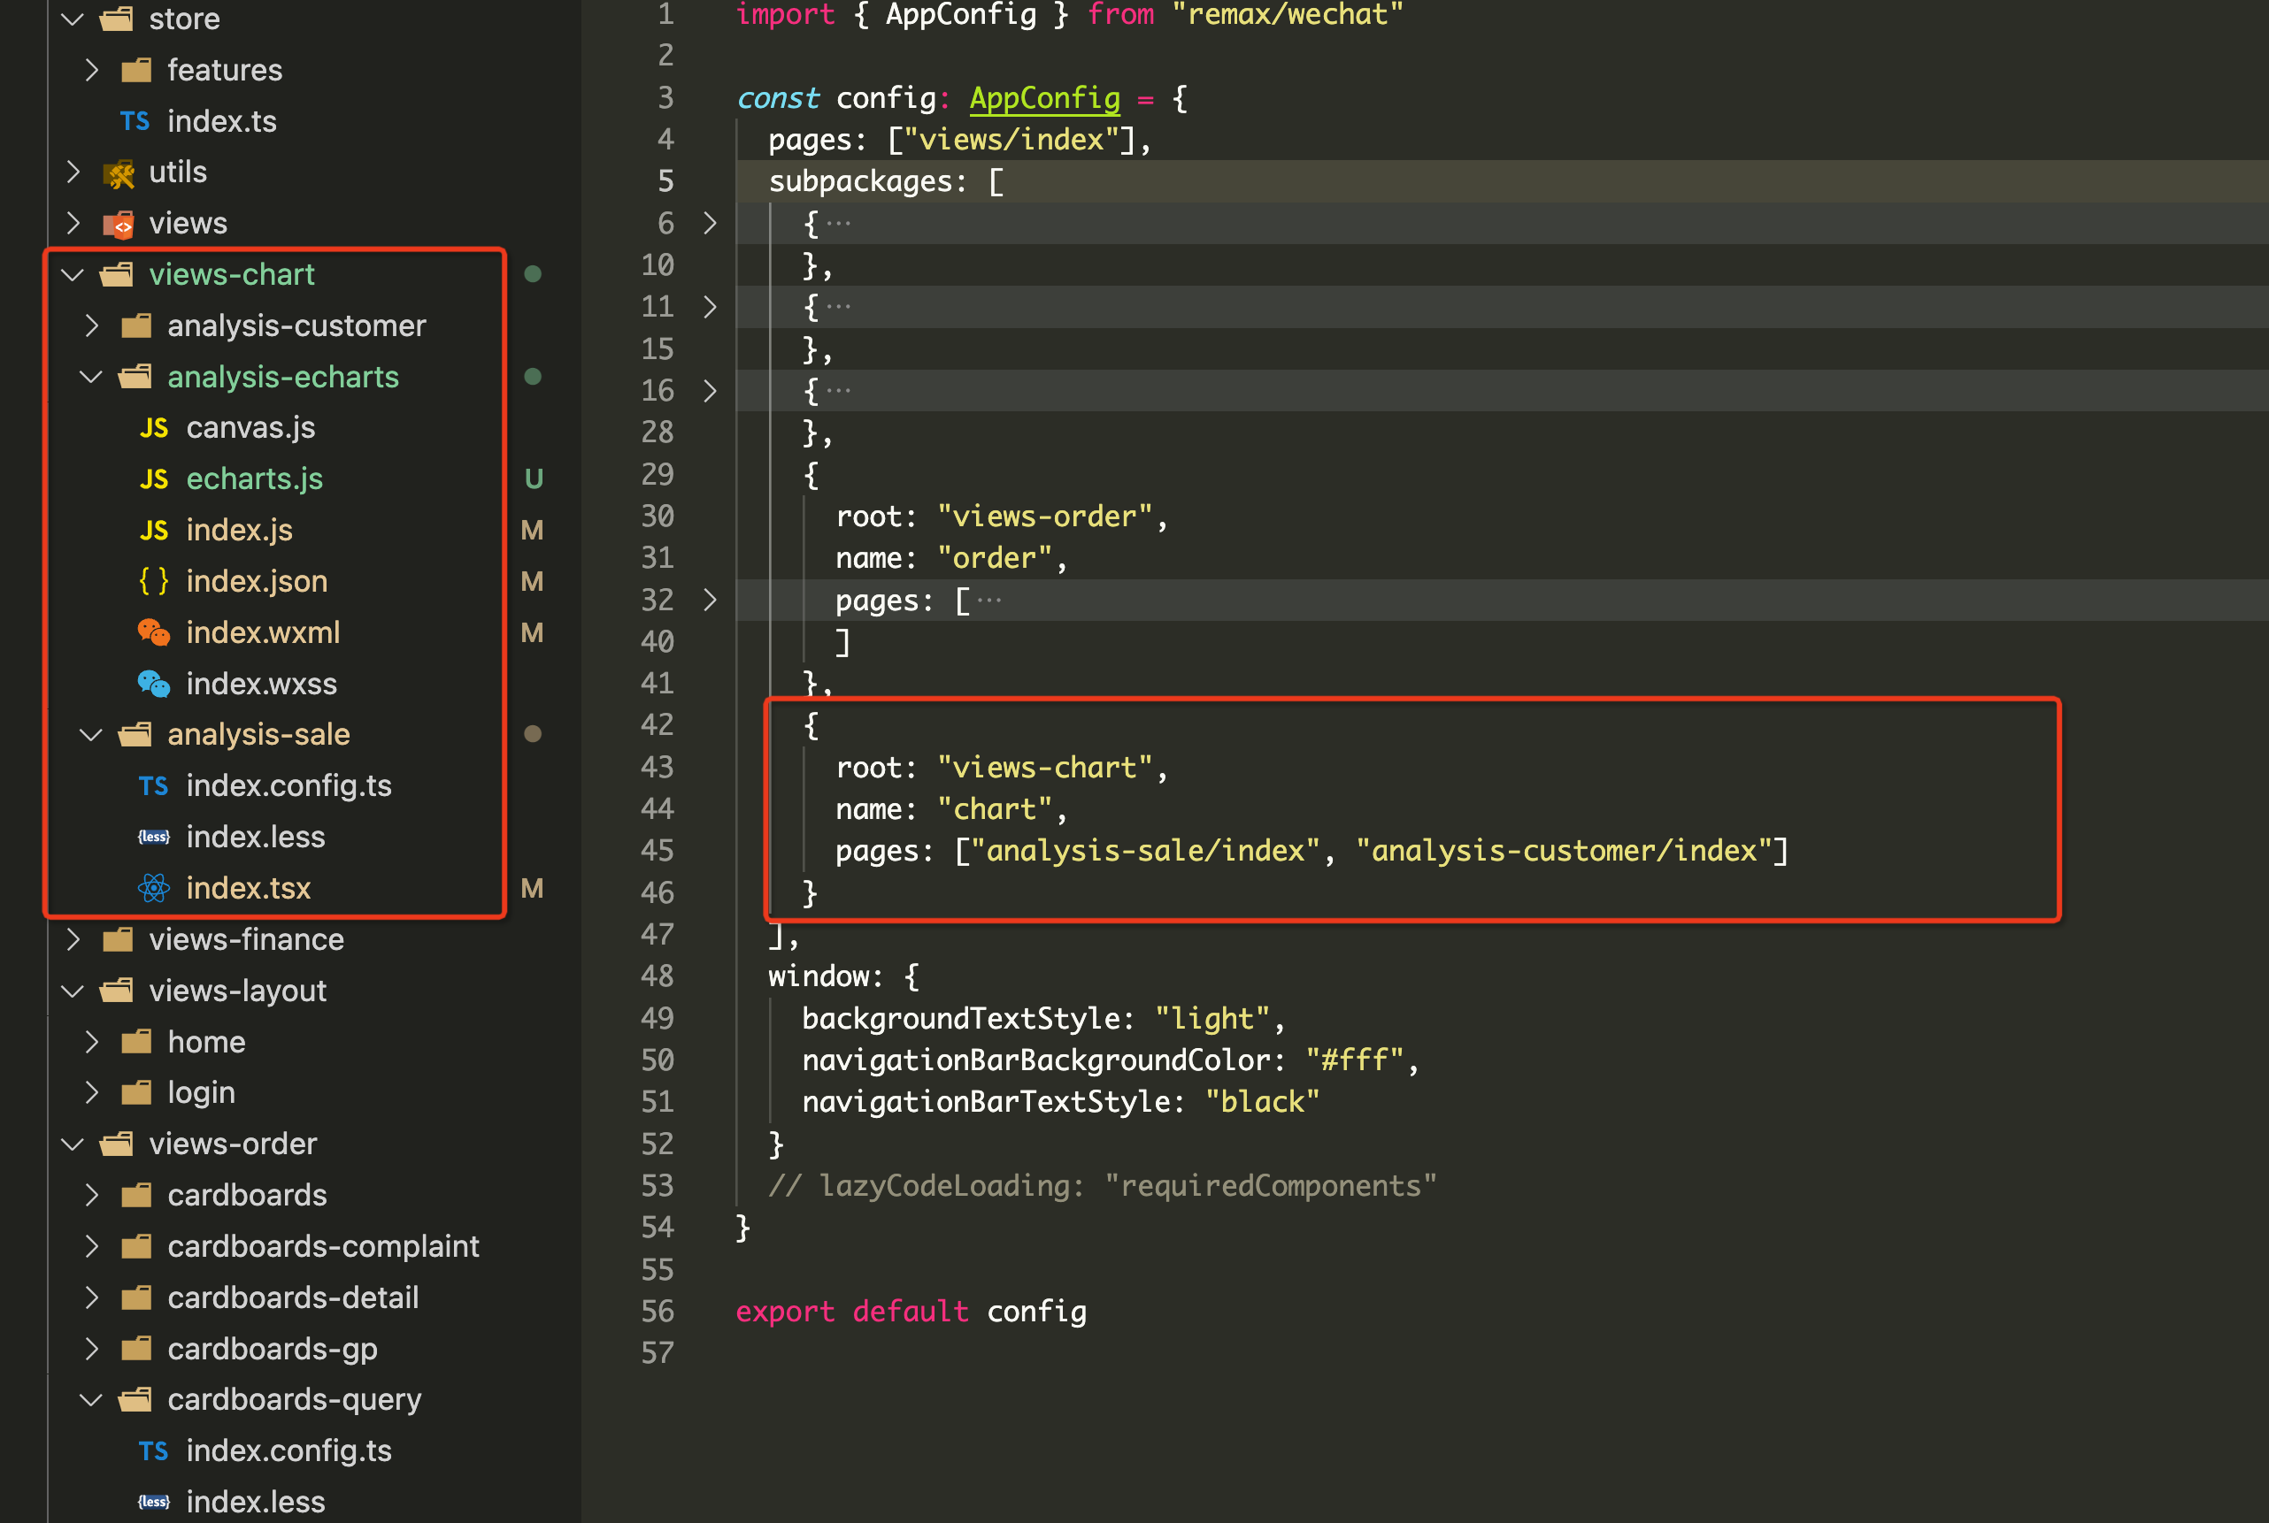Click the modified dot beside analysis-sale folder

click(533, 734)
